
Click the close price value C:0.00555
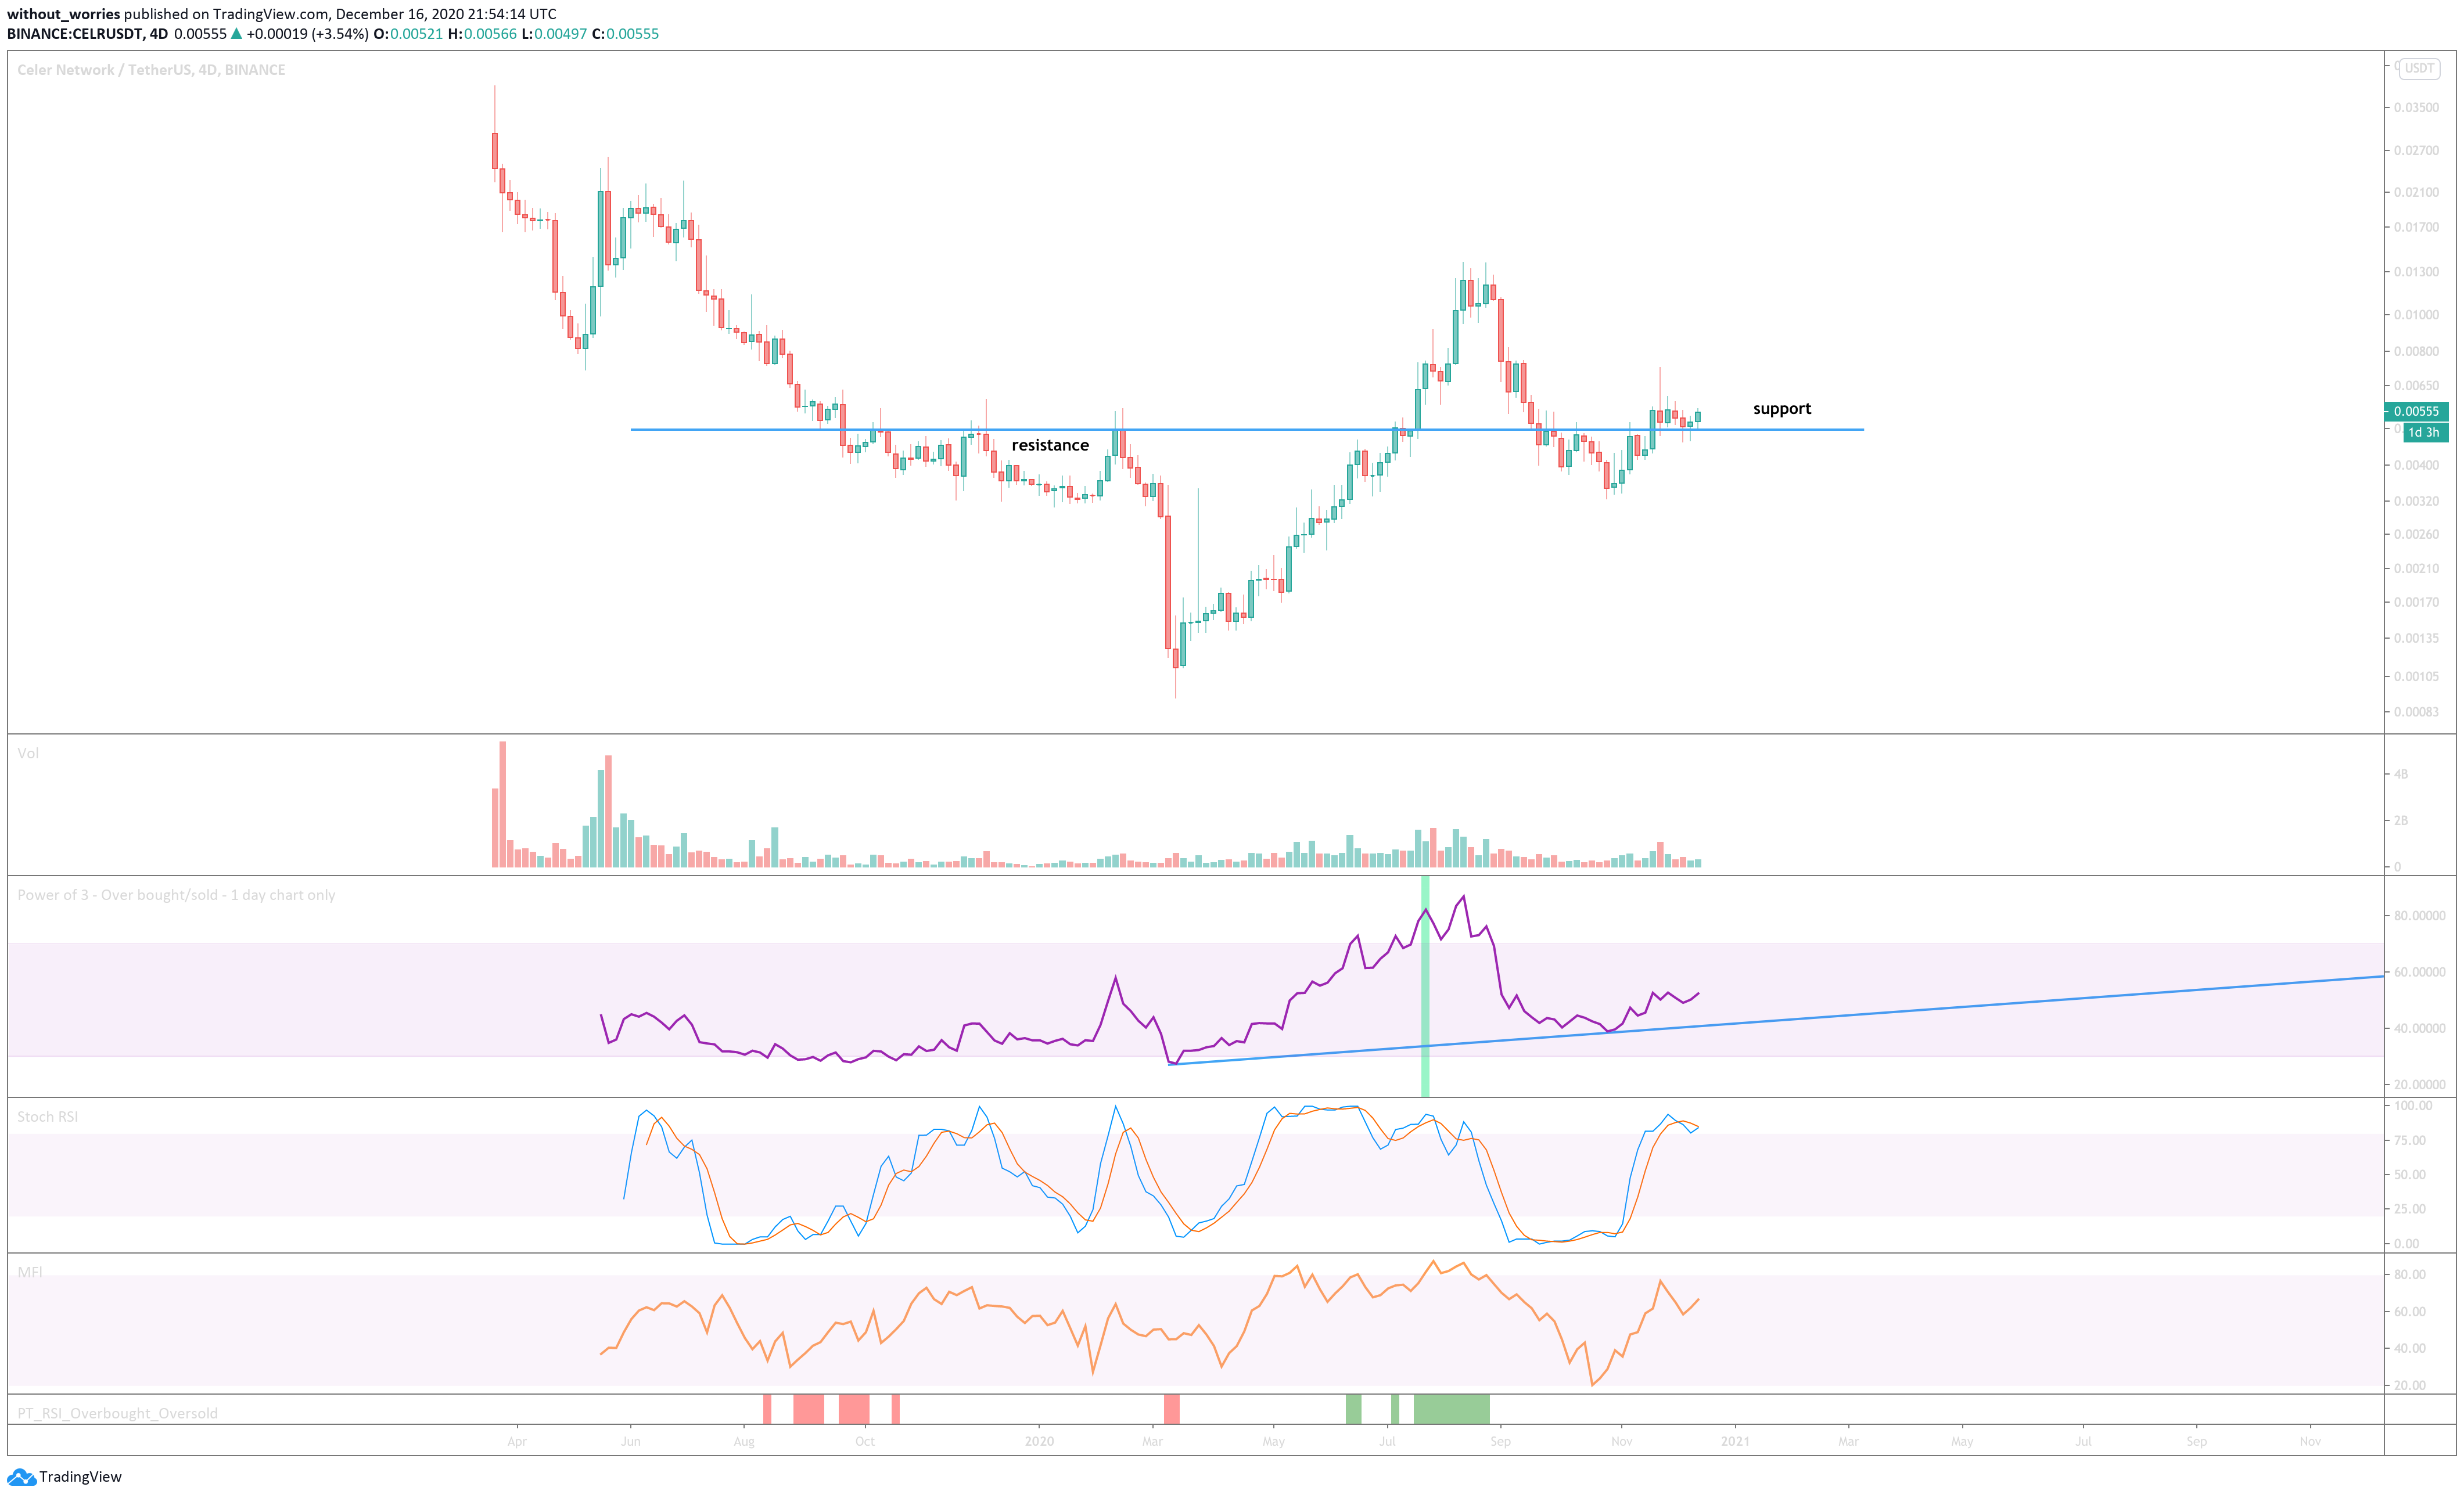(x=625, y=33)
